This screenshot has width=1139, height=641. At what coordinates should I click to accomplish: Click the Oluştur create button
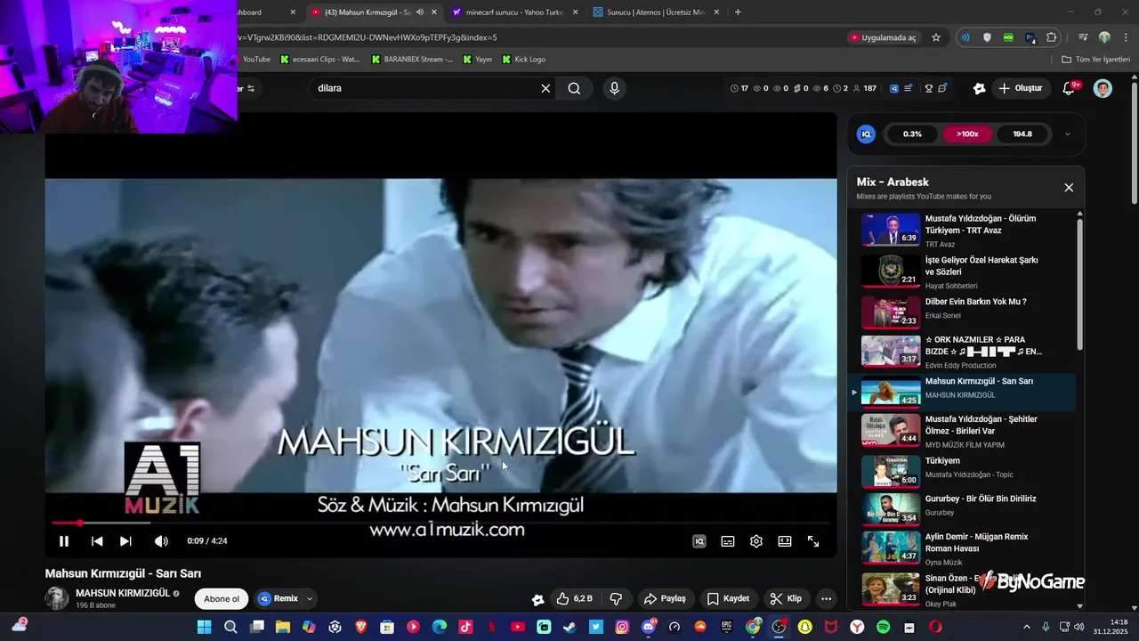pyautogui.click(x=1020, y=88)
